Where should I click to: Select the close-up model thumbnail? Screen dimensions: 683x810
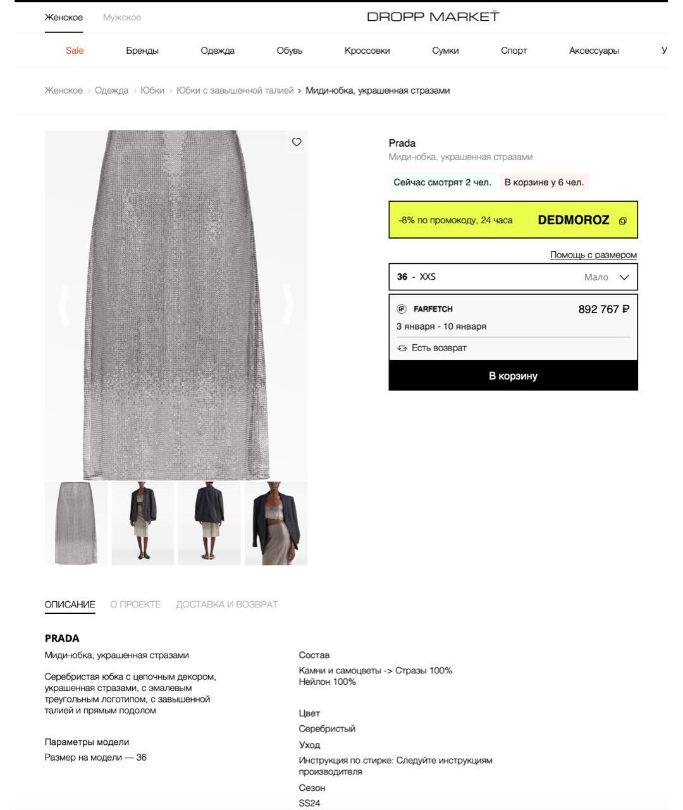click(x=276, y=523)
